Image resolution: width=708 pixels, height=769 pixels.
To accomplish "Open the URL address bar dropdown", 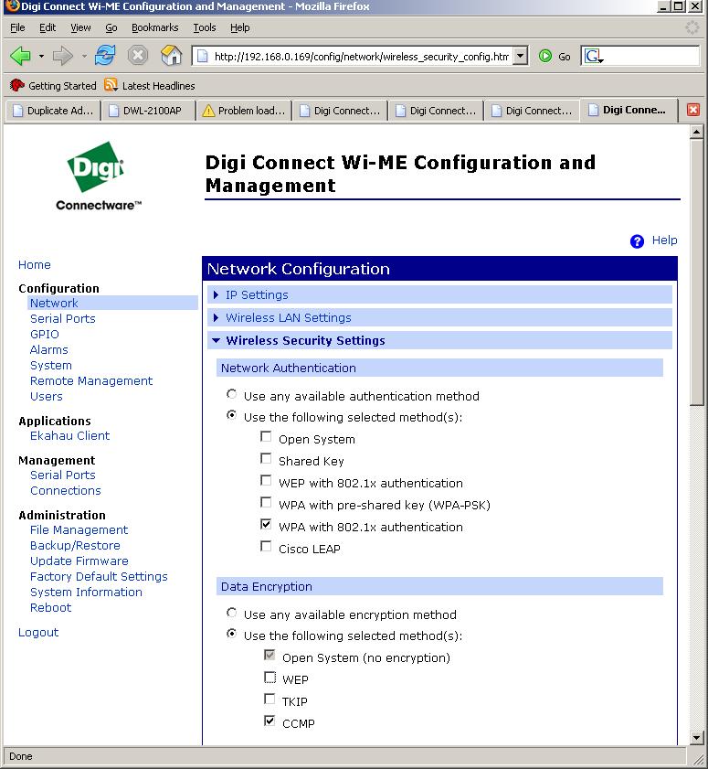I will pyautogui.click(x=520, y=57).
